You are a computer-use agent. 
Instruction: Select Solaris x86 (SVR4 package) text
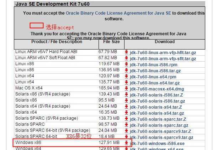[x=43, y=94]
